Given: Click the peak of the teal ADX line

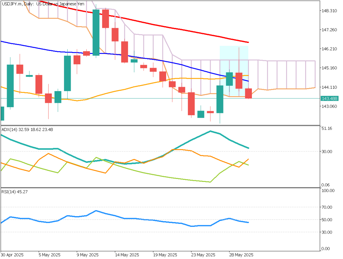Looking at the screenshot, I should tap(210, 131).
